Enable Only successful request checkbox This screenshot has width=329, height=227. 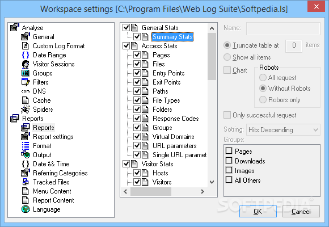227,115
